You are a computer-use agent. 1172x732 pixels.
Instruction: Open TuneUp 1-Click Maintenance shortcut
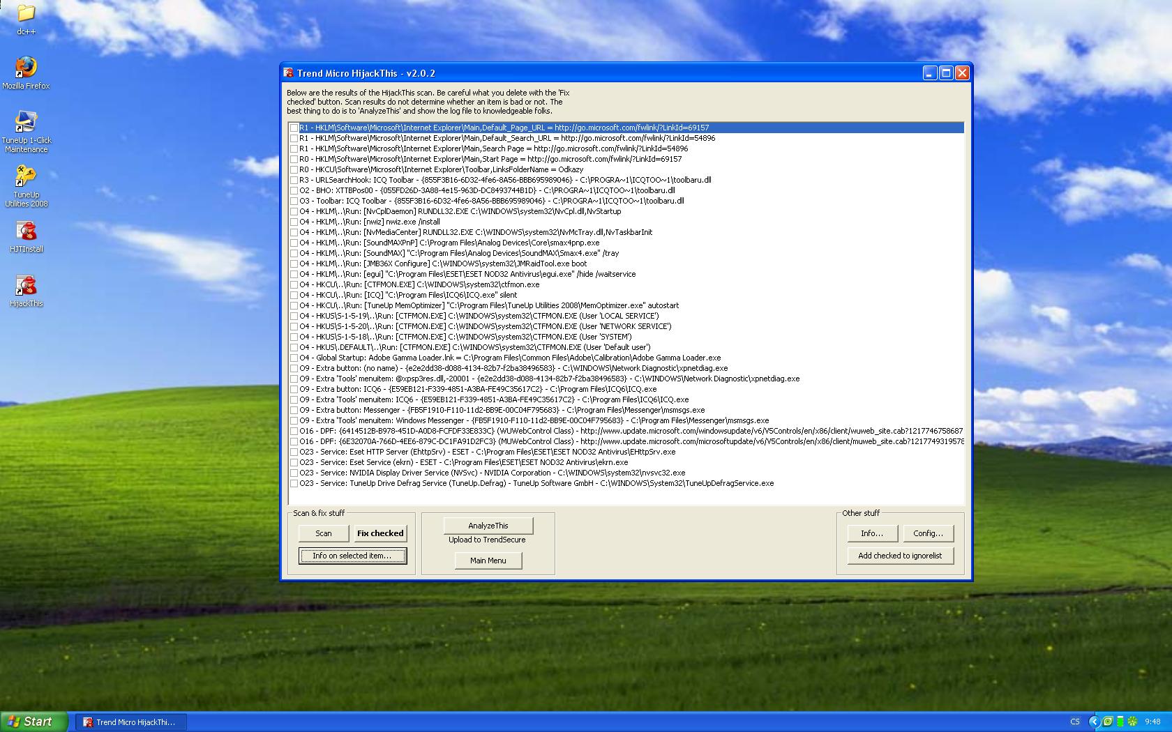tap(26, 122)
